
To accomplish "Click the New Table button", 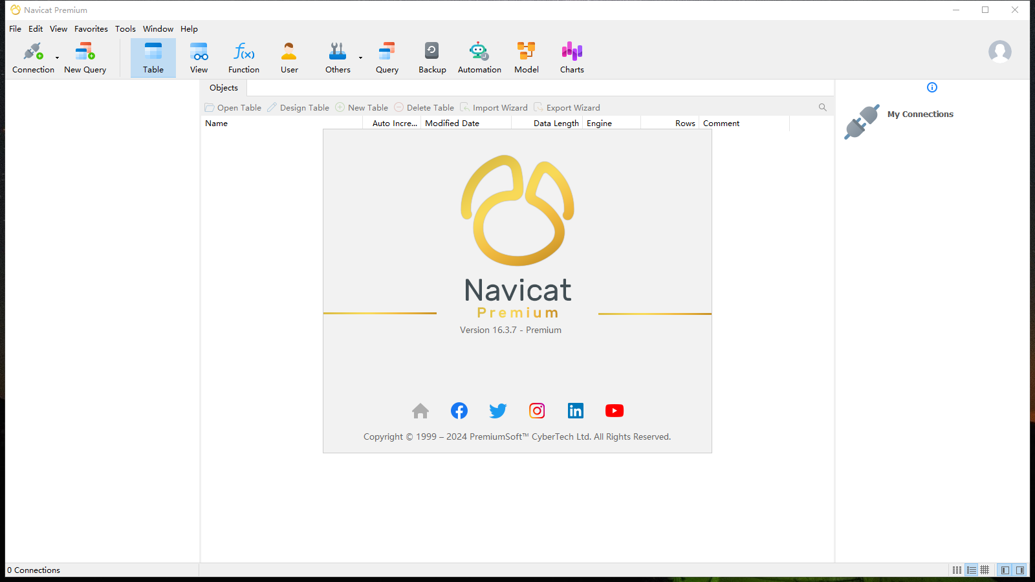I will pos(362,107).
